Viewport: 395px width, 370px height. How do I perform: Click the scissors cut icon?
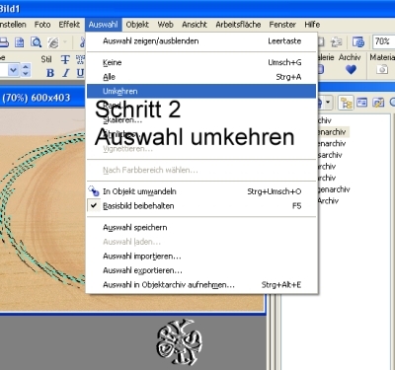83,42
